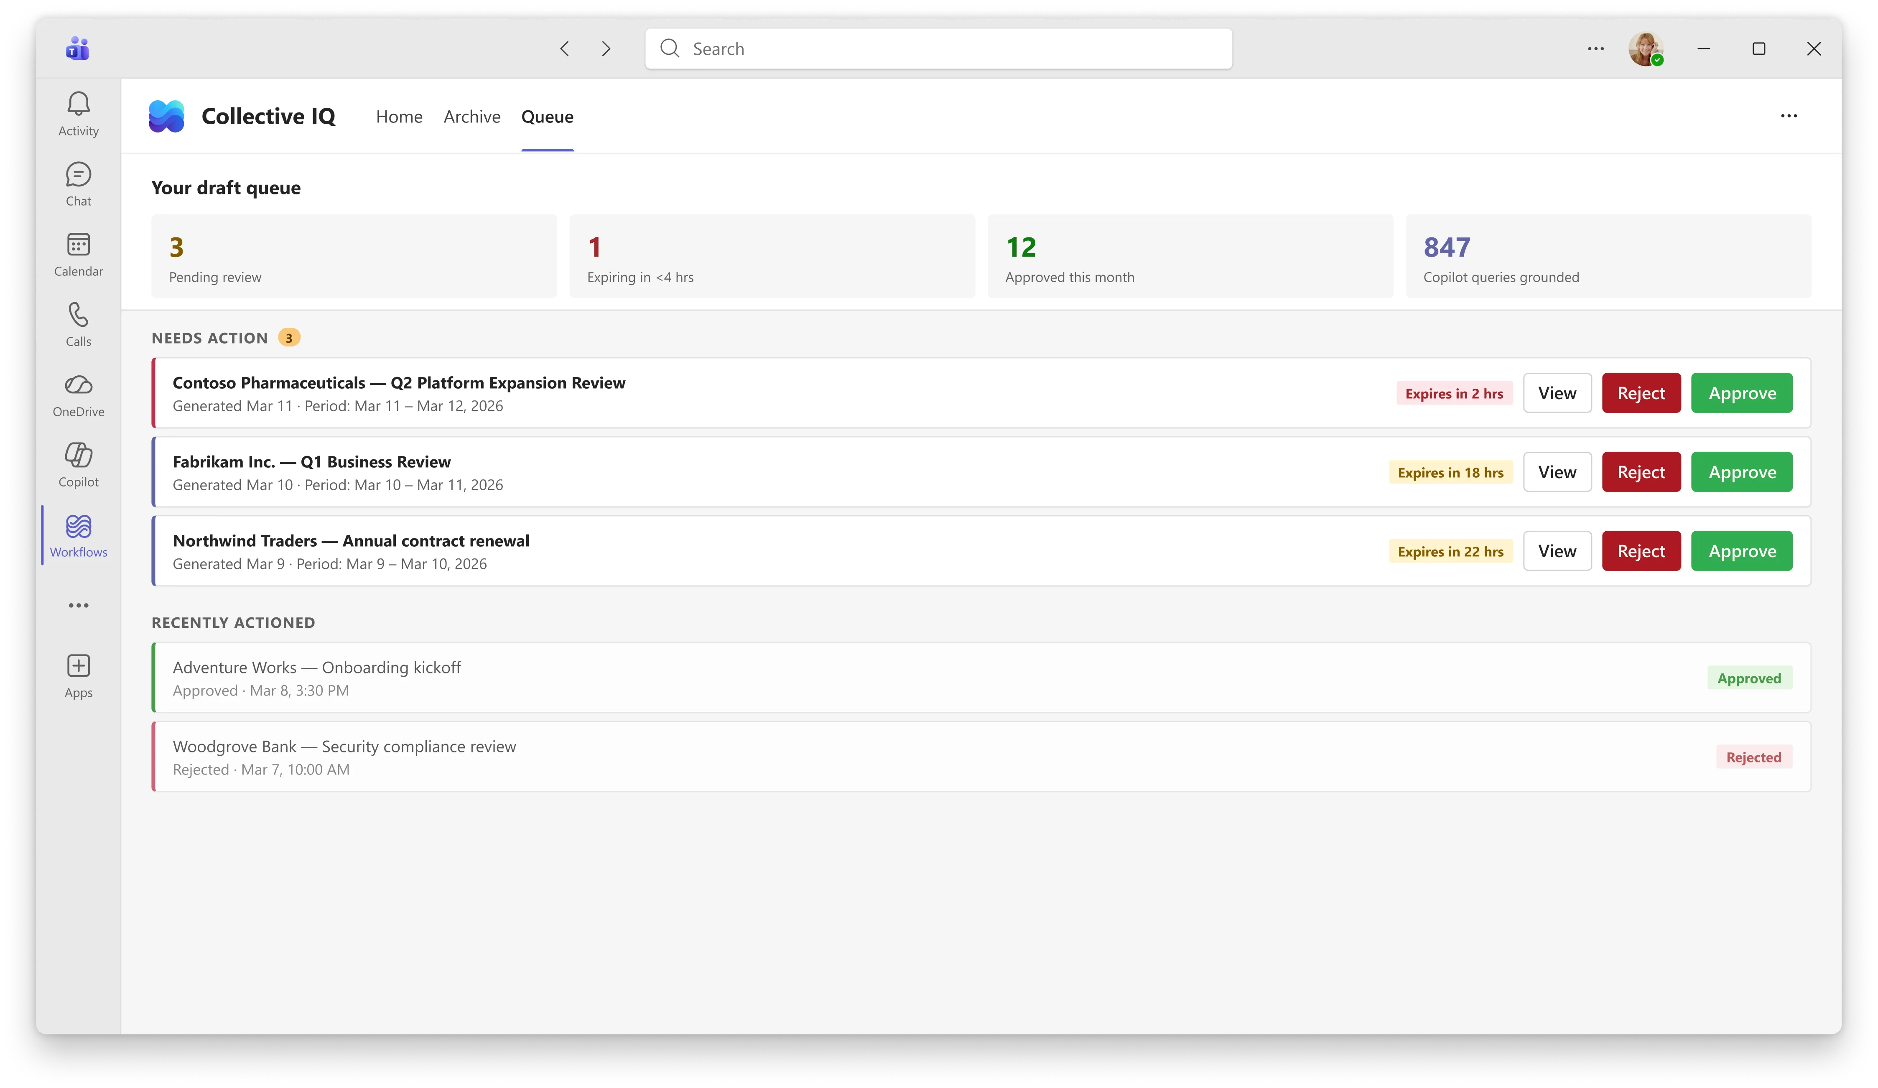Screen dimensions: 1878x1088
Task: Click 'Rejected · Mar 7, 10:00 AM' text
Action: click(261, 770)
